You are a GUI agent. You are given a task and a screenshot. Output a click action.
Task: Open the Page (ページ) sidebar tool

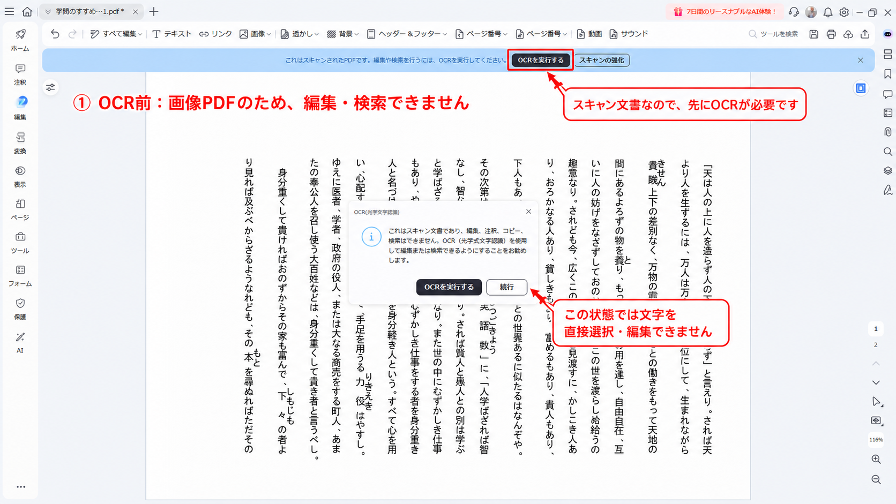[20, 209]
